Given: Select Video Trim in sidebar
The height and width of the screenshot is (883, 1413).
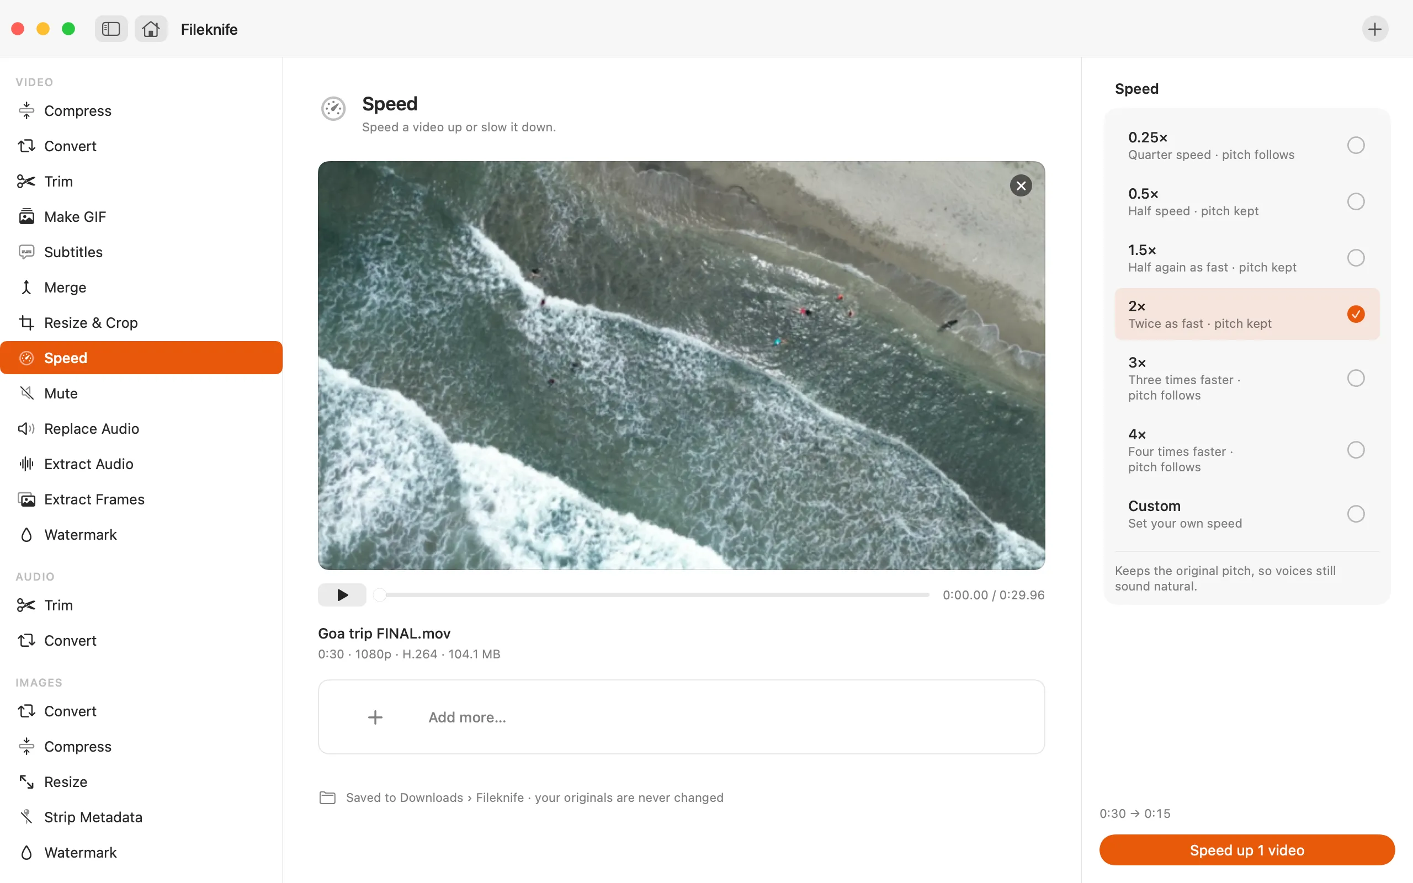Looking at the screenshot, I should tap(141, 181).
